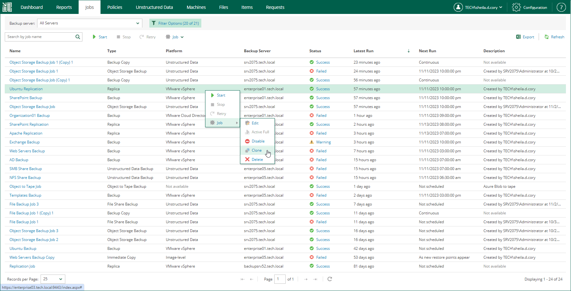Open the Records per Page dropdown
Image resolution: width=571 pixels, height=291 pixels.
(52, 279)
